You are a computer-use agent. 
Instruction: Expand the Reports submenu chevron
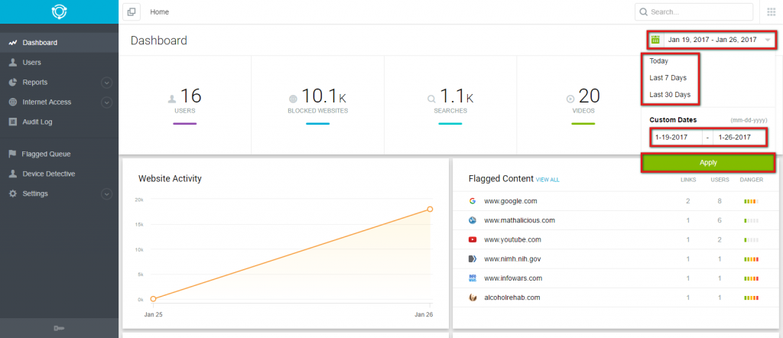(x=107, y=83)
